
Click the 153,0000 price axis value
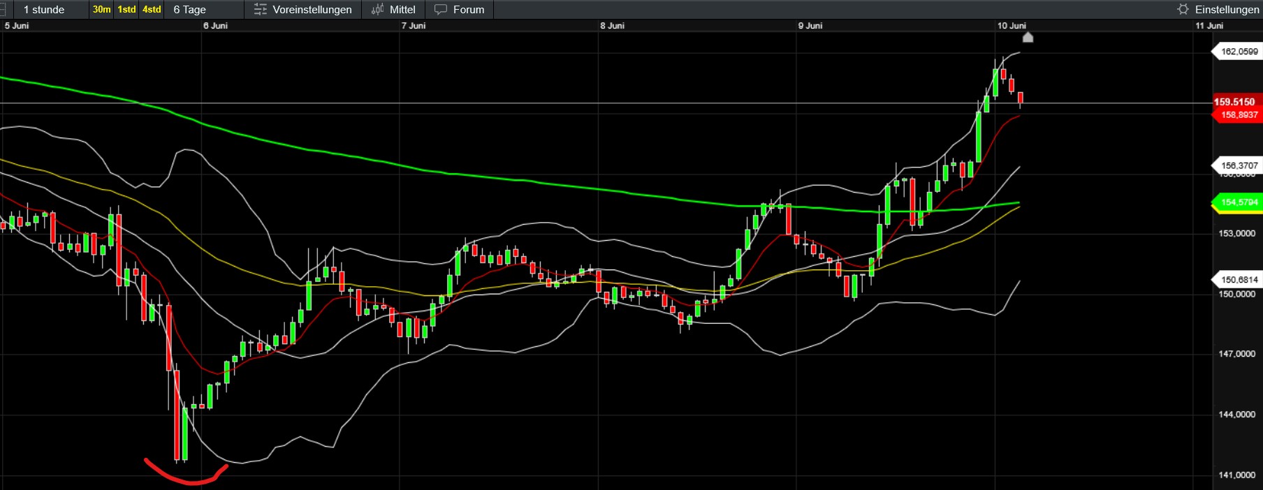1237,233
